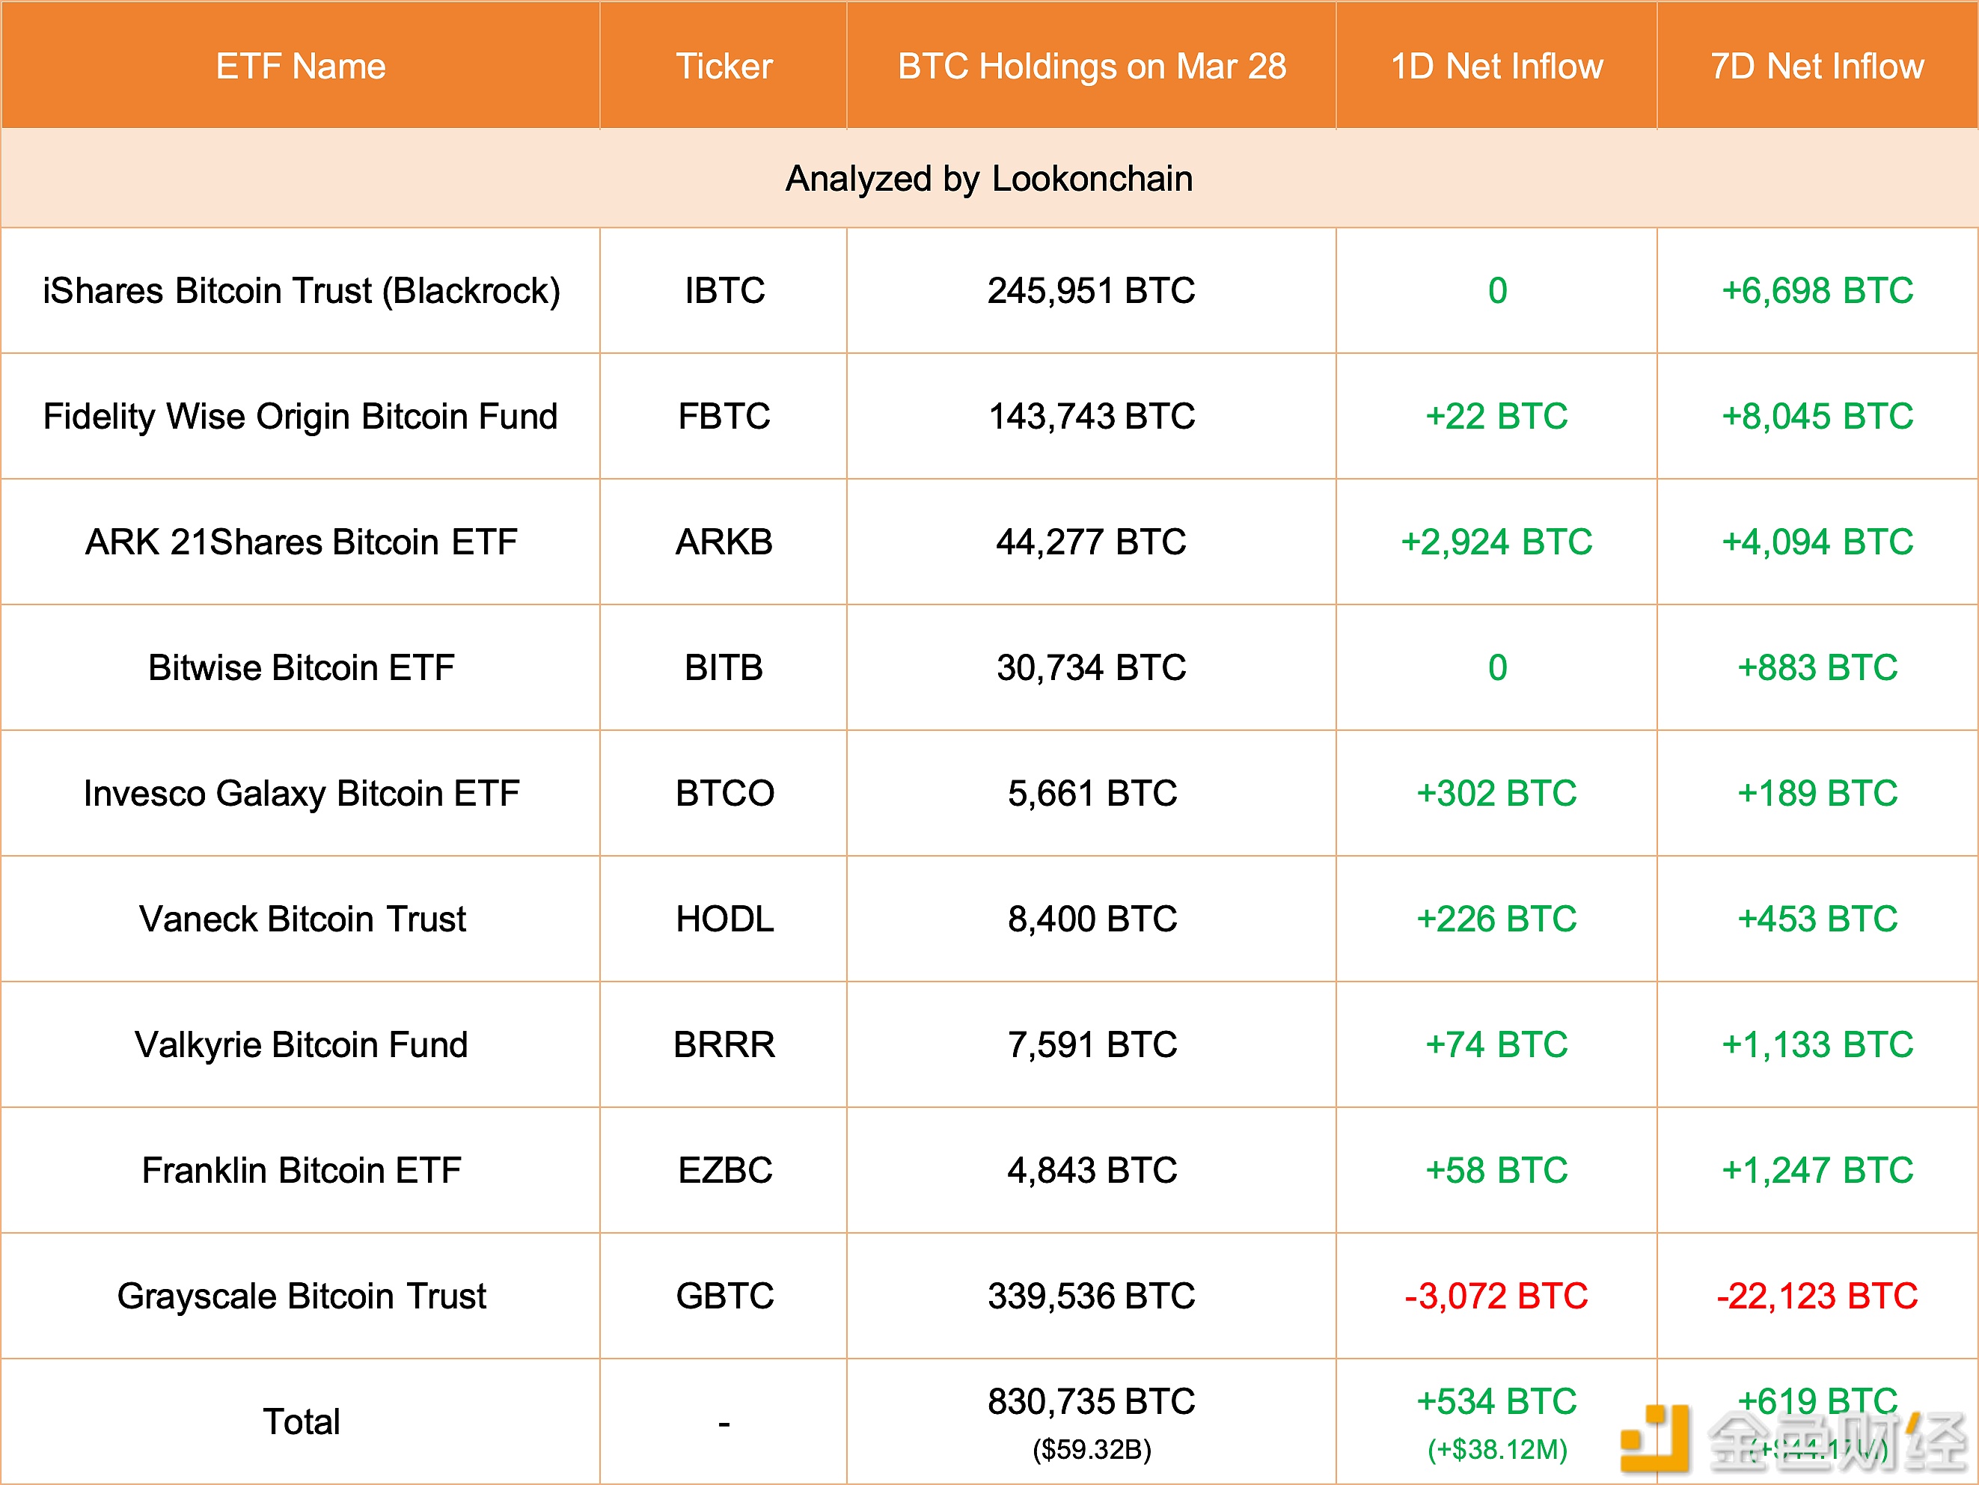Click the BTC Holdings on Mar 28 header
This screenshot has width=1979, height=1485.
1092,66
